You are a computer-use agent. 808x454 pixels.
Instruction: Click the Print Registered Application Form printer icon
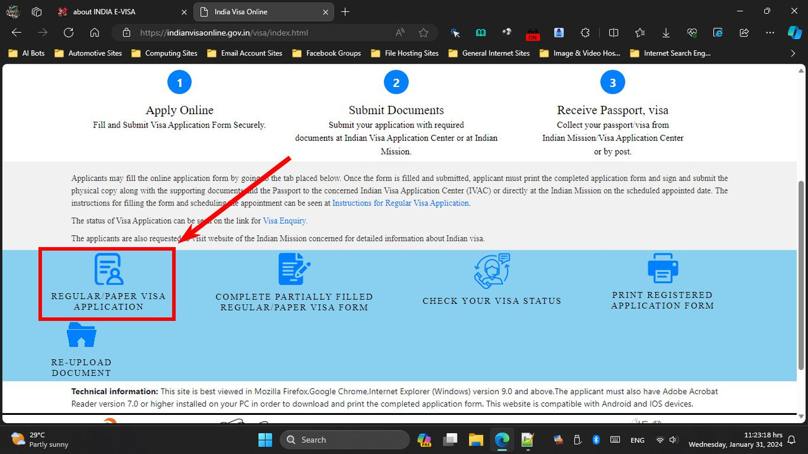coord(663,269)
